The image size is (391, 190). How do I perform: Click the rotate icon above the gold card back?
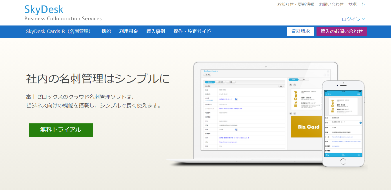coord(290,113)
